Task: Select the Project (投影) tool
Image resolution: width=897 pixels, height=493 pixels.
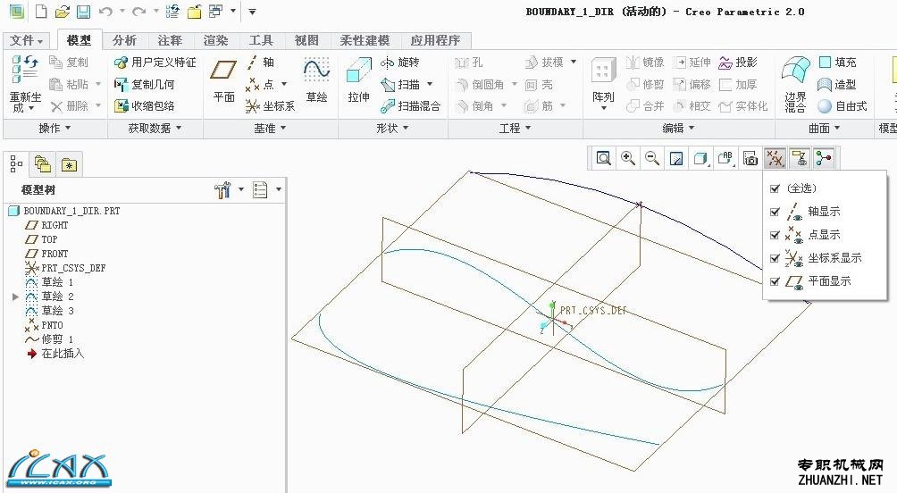Action: point(738,63)
